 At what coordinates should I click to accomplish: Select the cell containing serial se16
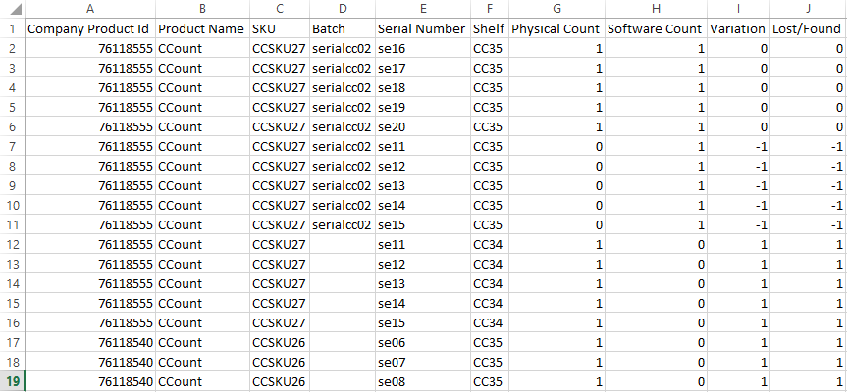423,49
